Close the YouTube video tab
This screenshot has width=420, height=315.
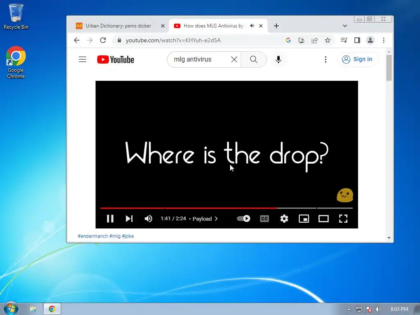point(261,26)
